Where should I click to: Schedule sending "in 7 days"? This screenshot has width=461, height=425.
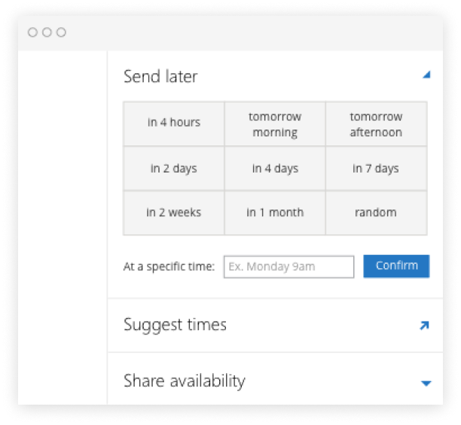pyautogui.click(x=377, y=169)
